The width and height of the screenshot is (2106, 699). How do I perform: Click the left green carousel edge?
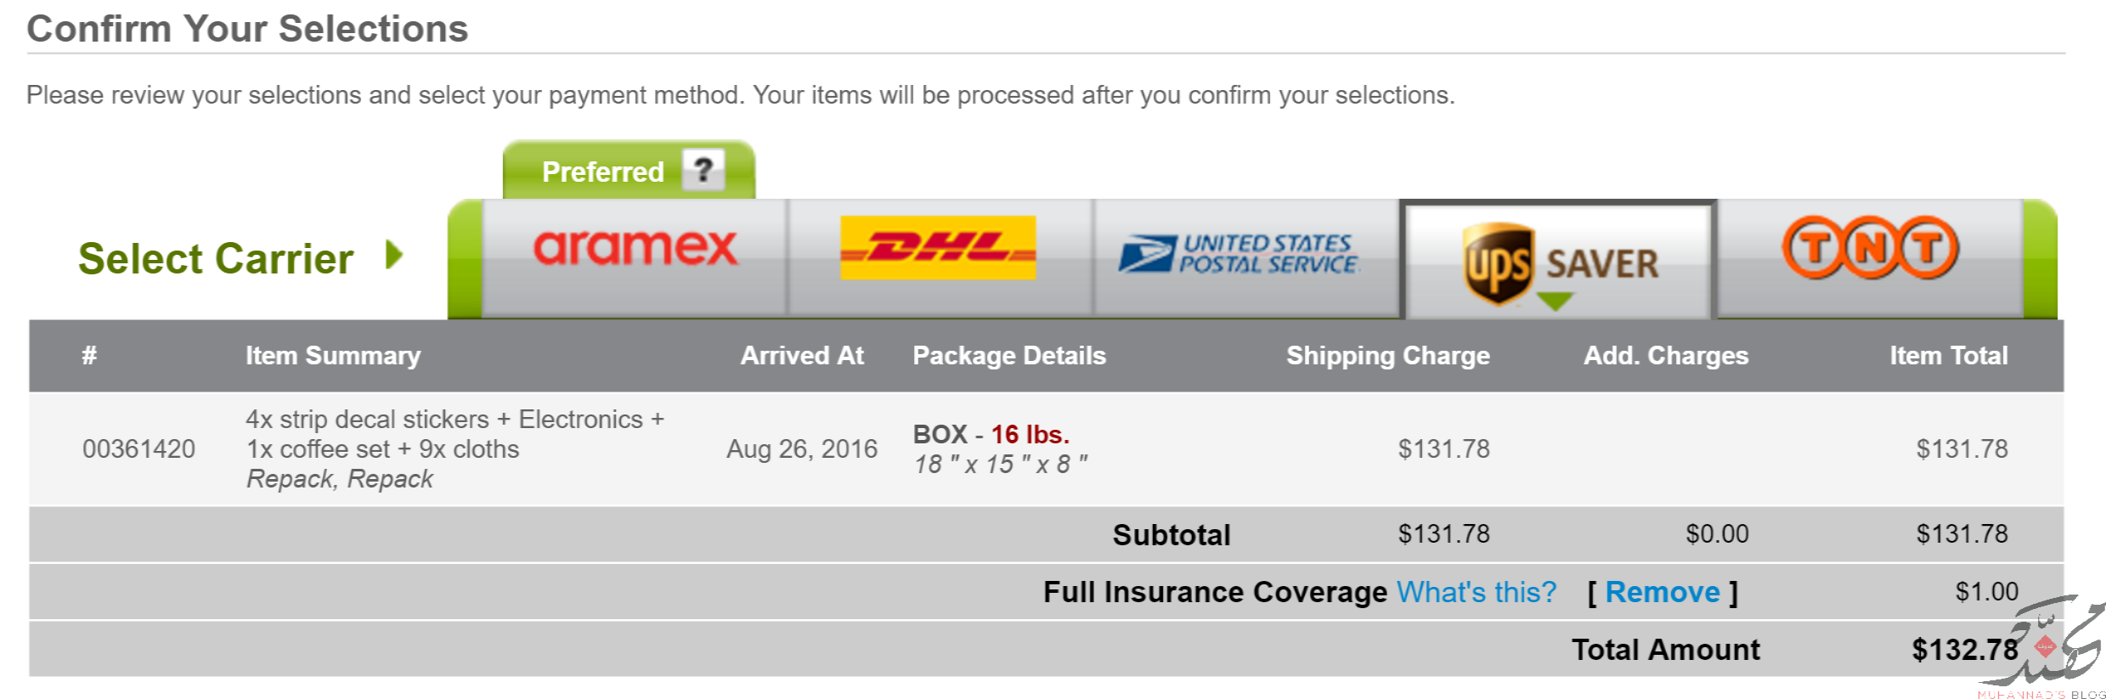pyautogui.click(x=465, y=259)
